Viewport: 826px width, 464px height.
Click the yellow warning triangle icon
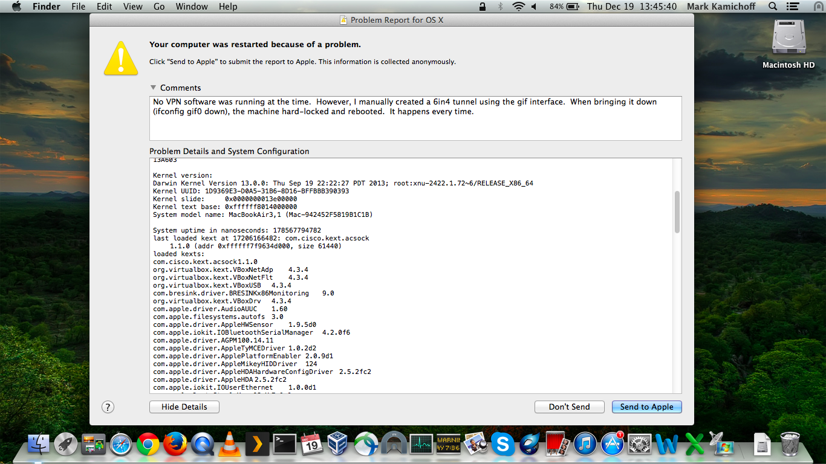click(120, 58)
